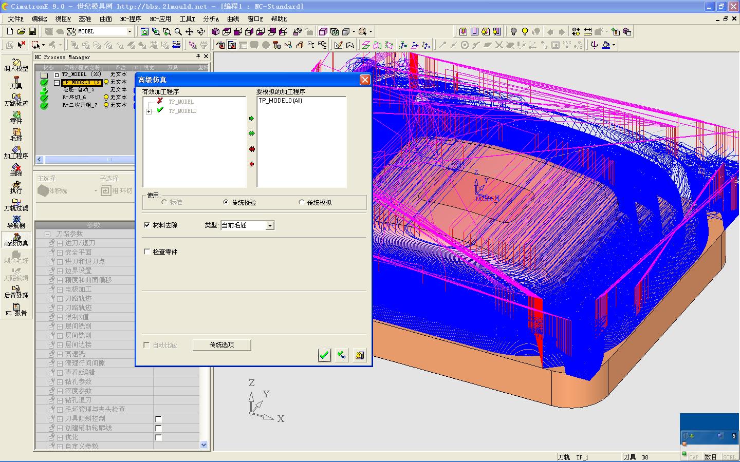740x462 pixels.
Task: Click the 调入模型 (load model) sidebar icon
Action: pos(16,64)
